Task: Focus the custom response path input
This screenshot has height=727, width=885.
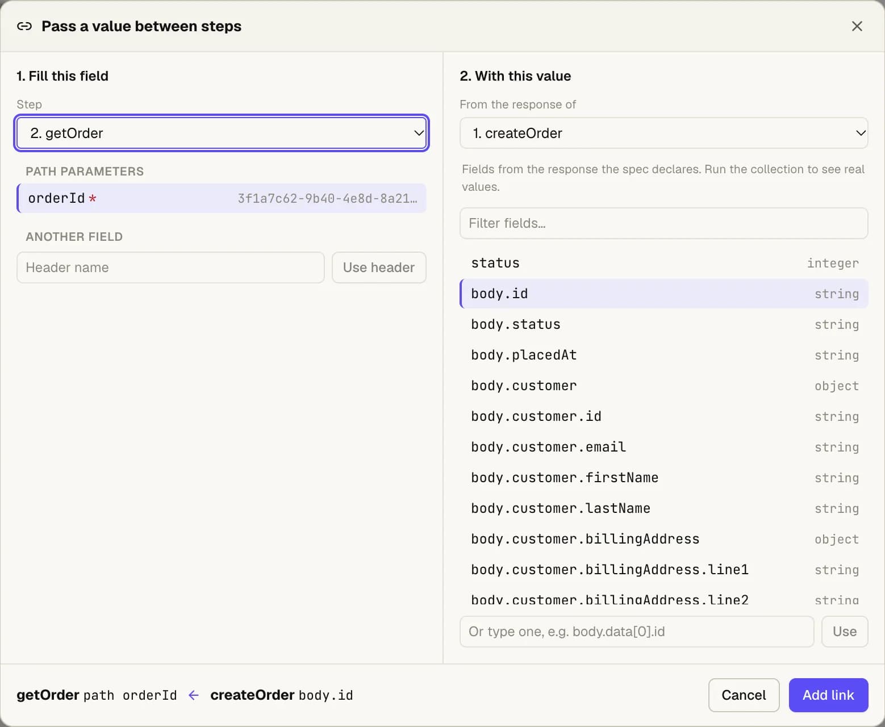Action: 637,632
